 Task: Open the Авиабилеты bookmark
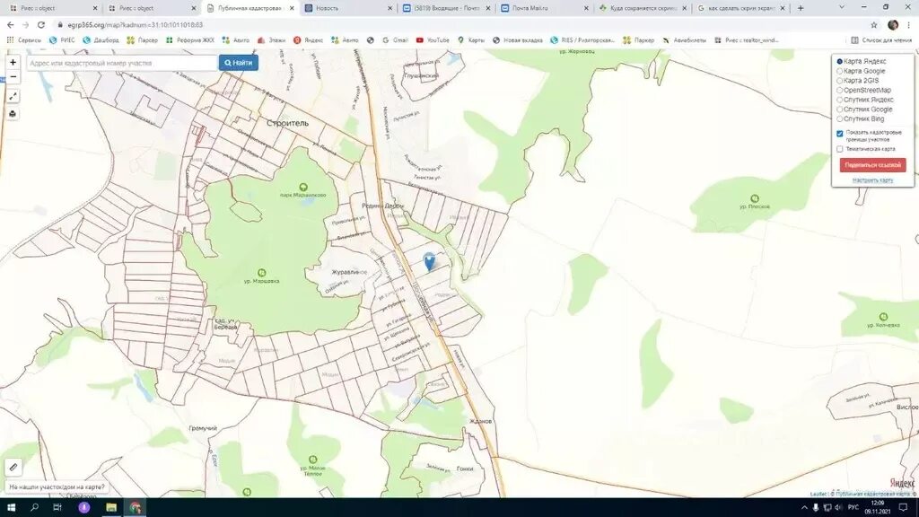[x=684, y=40]
